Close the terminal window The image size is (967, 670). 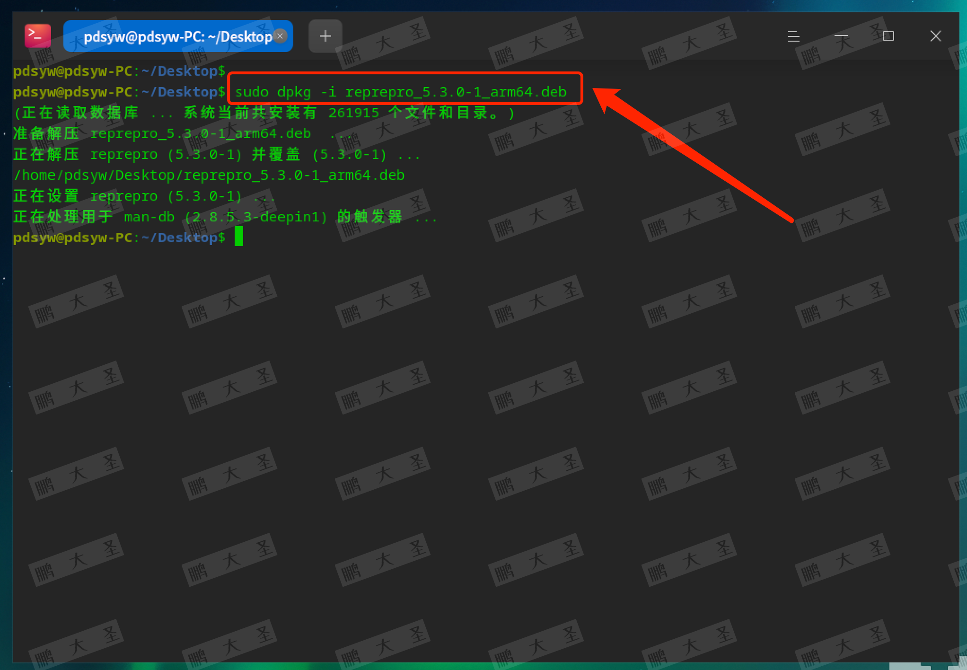[x=935, y=36]
